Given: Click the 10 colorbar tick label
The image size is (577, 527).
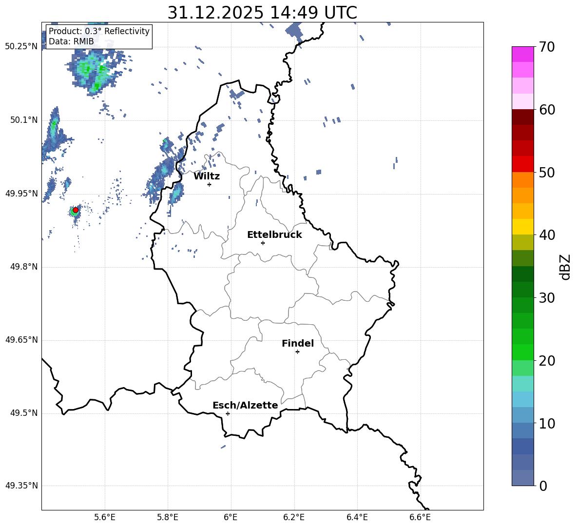Looking at the screenshot, I should (546, 423).
